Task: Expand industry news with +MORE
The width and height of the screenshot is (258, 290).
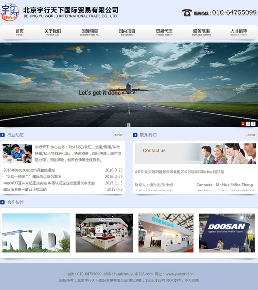Action: tap(118, 135)
